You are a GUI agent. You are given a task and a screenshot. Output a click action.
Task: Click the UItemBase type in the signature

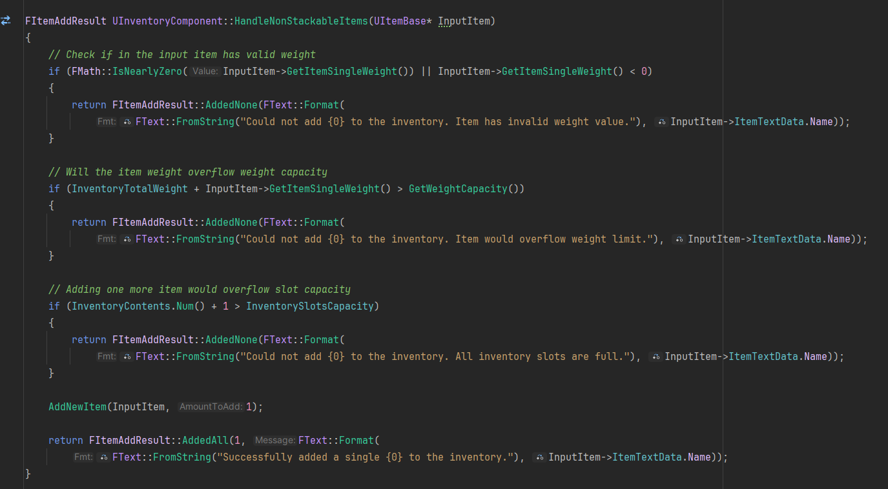tap(400, 21)
